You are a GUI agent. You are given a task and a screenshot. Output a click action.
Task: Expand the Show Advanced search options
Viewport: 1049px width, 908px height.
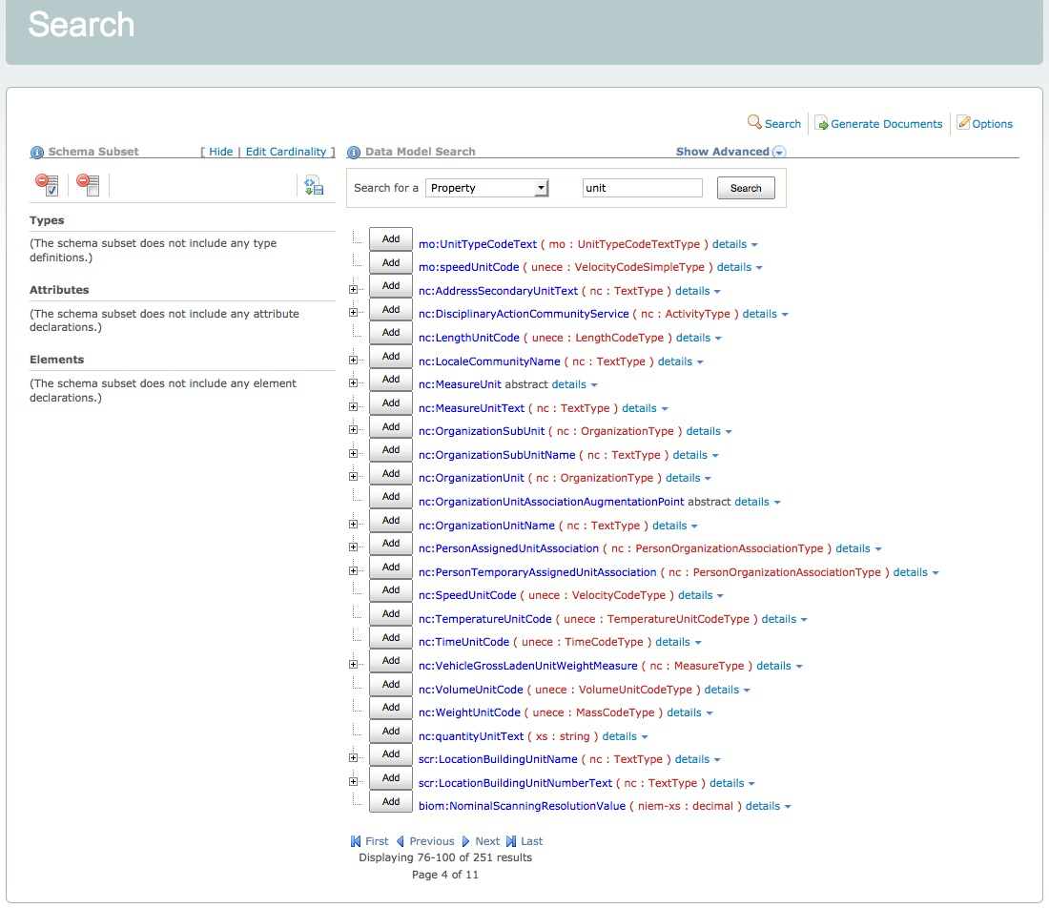pyautogui.click(x=730, y=152)
